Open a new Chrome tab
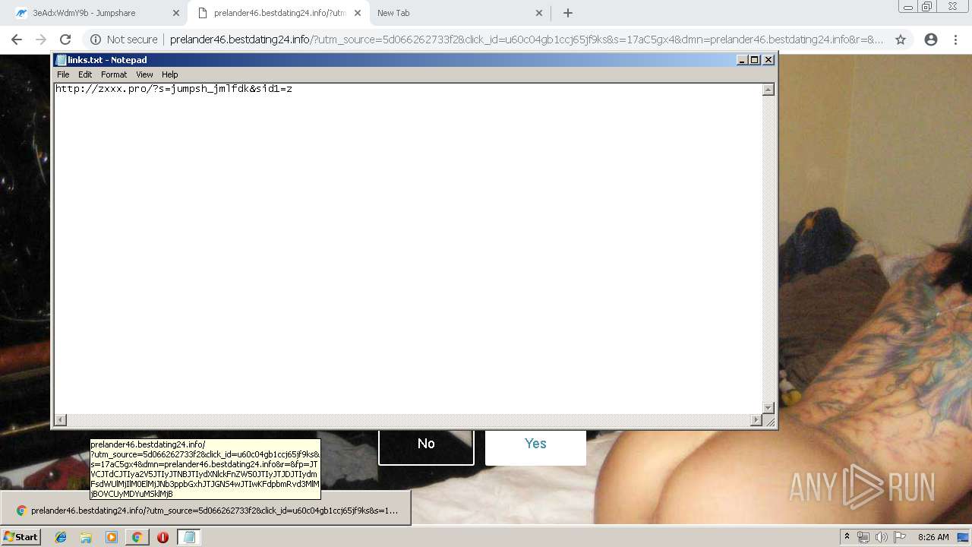The width and height of the screenshot is (972, 547). (x=568, y=13)
